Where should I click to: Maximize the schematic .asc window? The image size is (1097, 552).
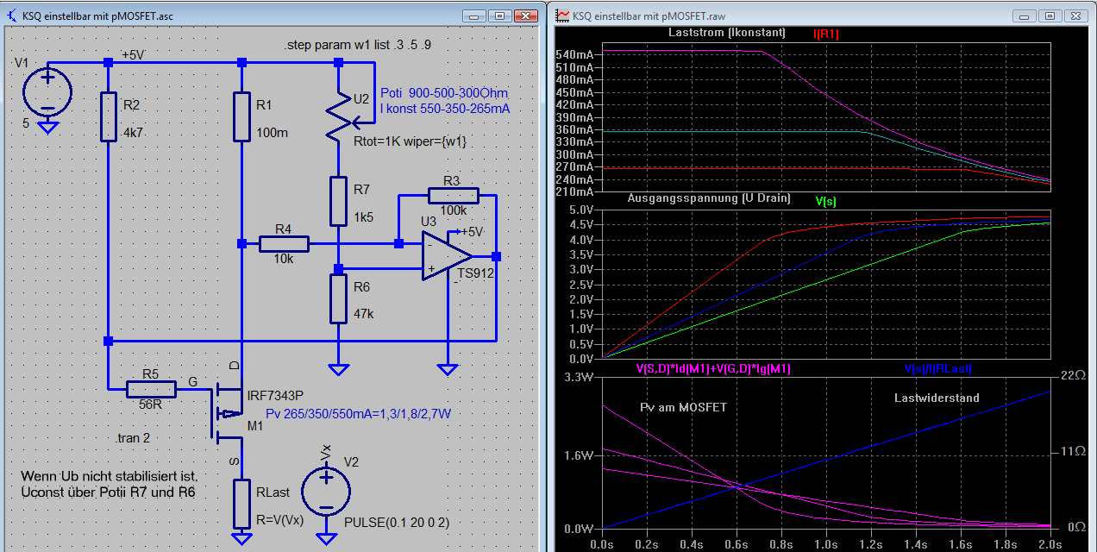click(x=499, y=16)
